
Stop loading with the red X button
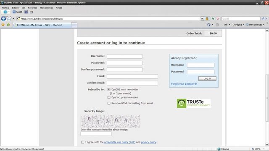pyautogui.click(x=218, y=18)
